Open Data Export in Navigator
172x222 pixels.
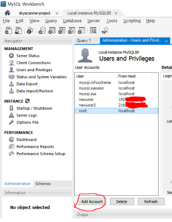27,84
